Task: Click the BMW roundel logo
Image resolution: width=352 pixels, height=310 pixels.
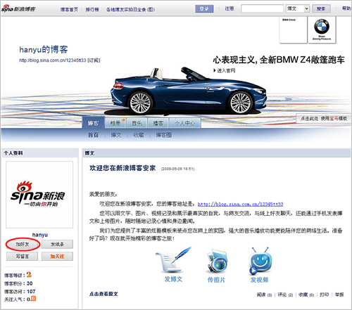Action: click(x=322, y=27)
